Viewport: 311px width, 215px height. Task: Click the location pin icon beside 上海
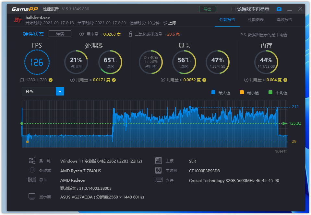[x=165, y=23]
